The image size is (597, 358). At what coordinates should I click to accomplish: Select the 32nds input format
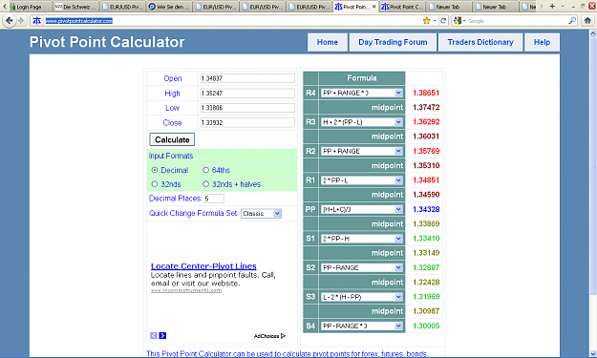click(154, 184)
